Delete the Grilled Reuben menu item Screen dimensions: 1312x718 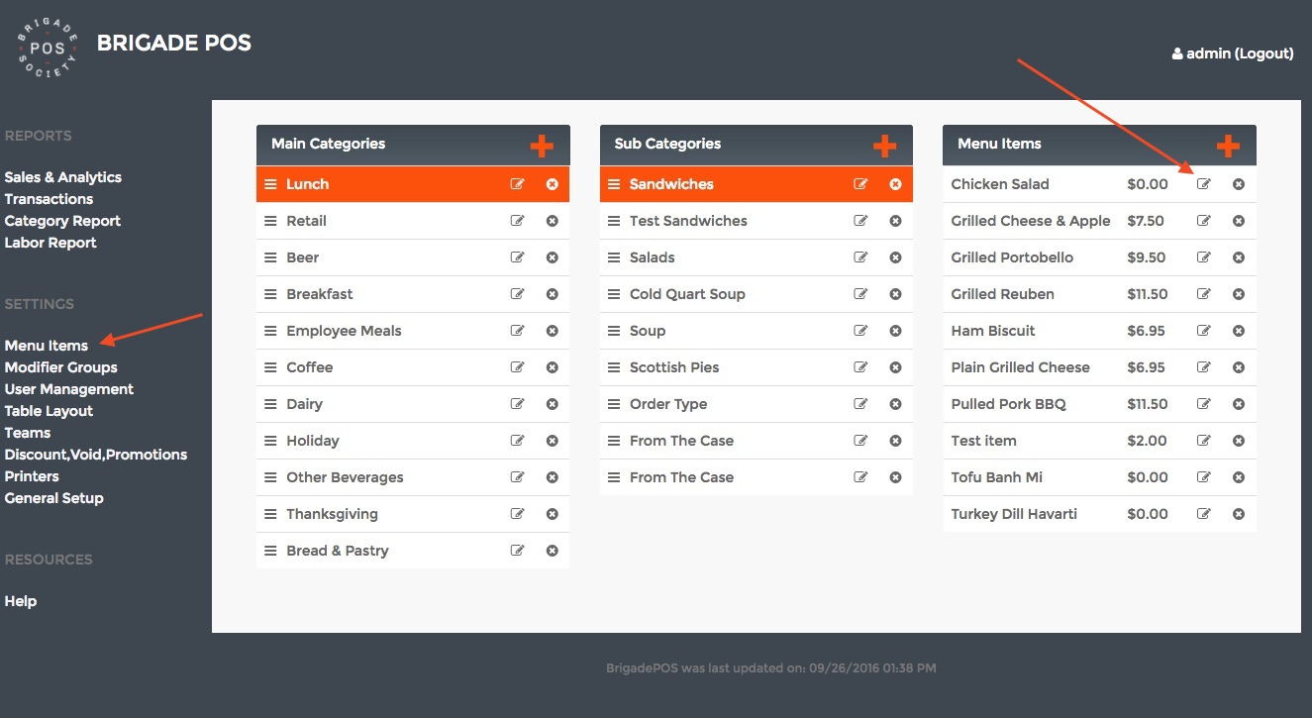[x=1239, y=294]
